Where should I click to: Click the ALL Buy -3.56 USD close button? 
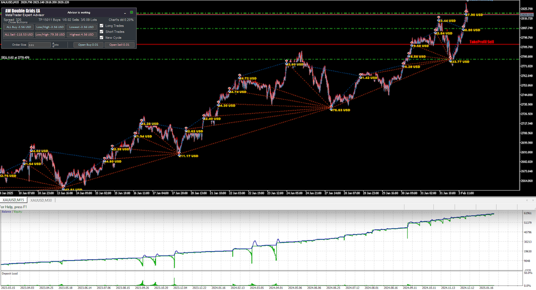(x=19, y=27)
